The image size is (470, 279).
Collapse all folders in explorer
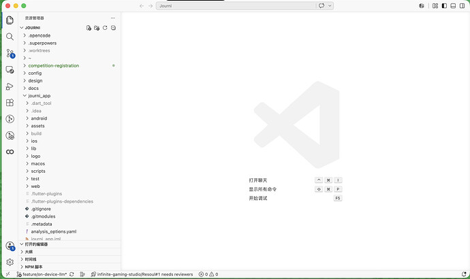tap(113, 28)
